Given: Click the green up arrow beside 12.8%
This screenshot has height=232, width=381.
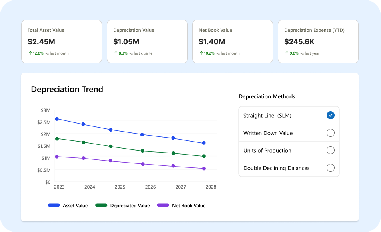Looking at the screenshot, I should coord(30,53).
